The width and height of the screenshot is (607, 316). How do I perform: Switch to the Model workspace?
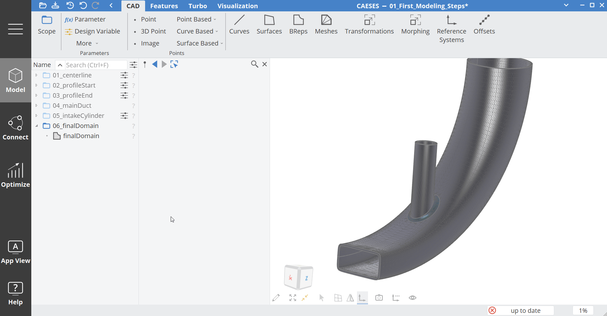point(15,80)
